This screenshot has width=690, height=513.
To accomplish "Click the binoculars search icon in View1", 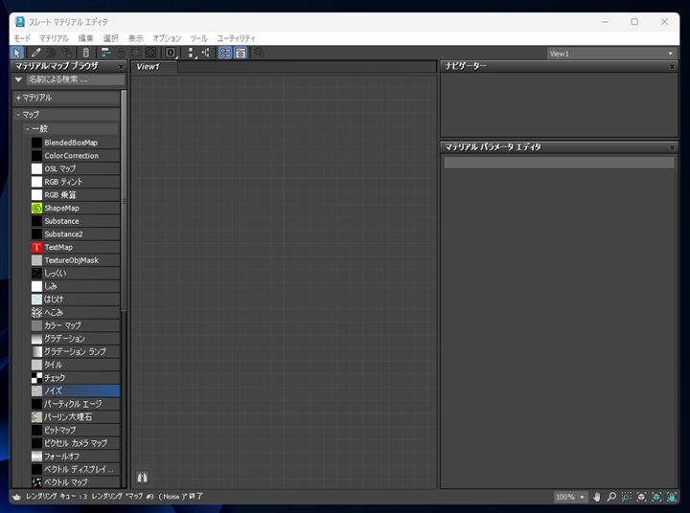I will coord(142,478).
